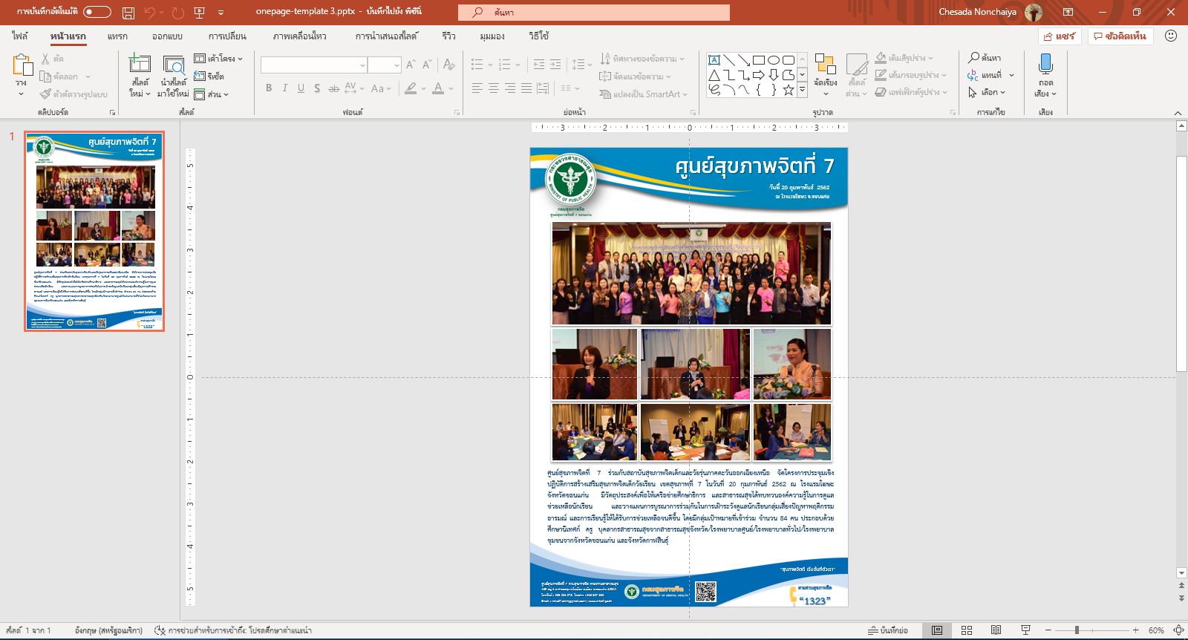Click the numbered list icon

505,65
